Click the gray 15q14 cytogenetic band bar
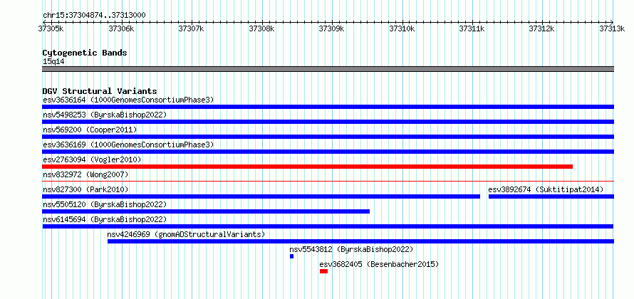This screenshot has height=299, width=634. 328,69
